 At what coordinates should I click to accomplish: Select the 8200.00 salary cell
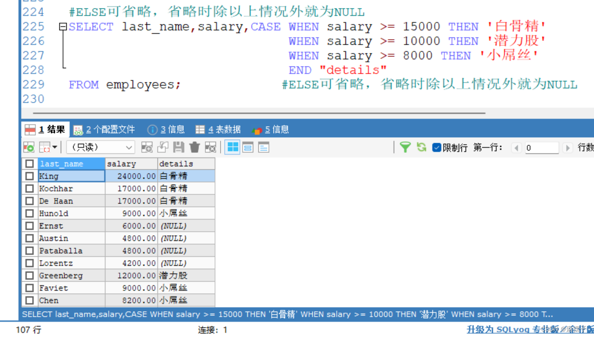point(131,300)
